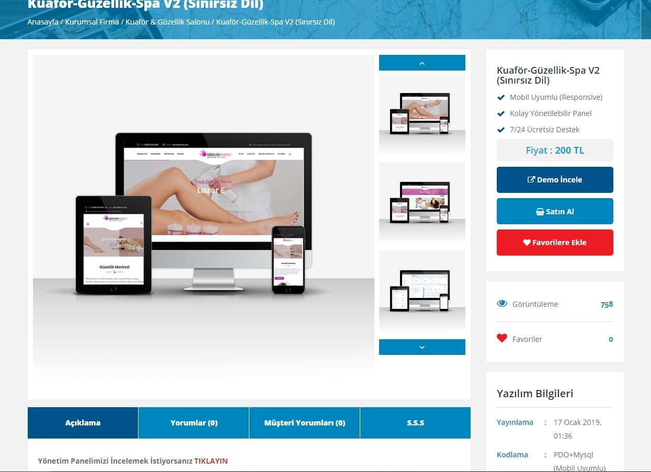This screenshot has height=472, width=651.
Task: Go to Anasayfa in the breadcrumb
Action: [43, 22]
